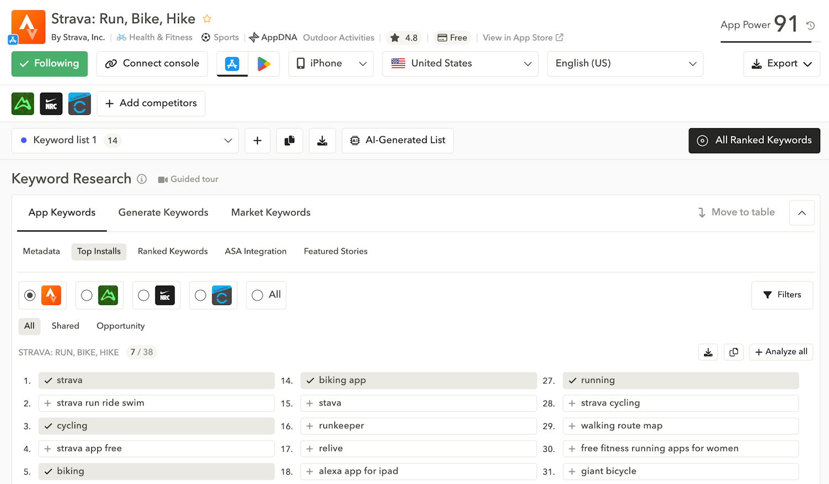Follow the View in App Store link
The width and height of the screenshot is (829, 484).
tap(523, 38)
